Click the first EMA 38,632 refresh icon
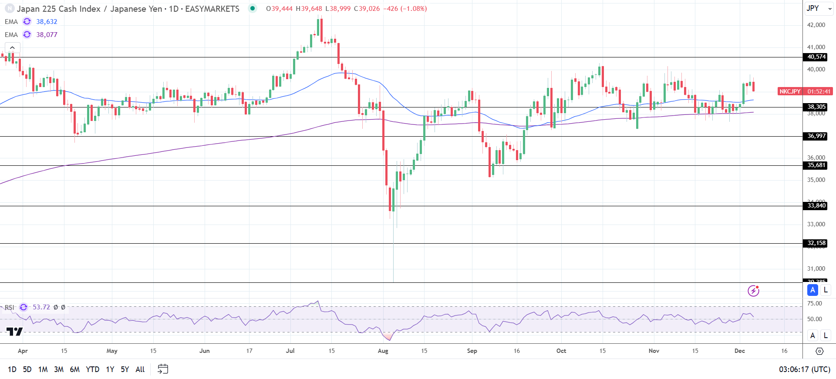Image resolution: width=836 pixels, height=379 pixels. click(x=27, y=21)
